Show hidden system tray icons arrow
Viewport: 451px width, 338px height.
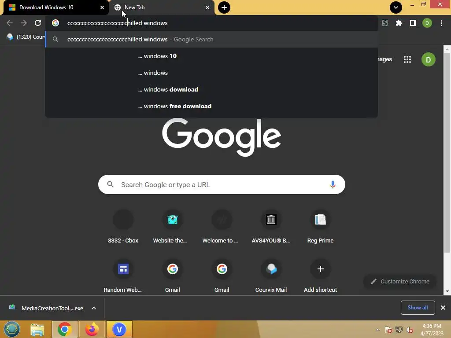377,330
